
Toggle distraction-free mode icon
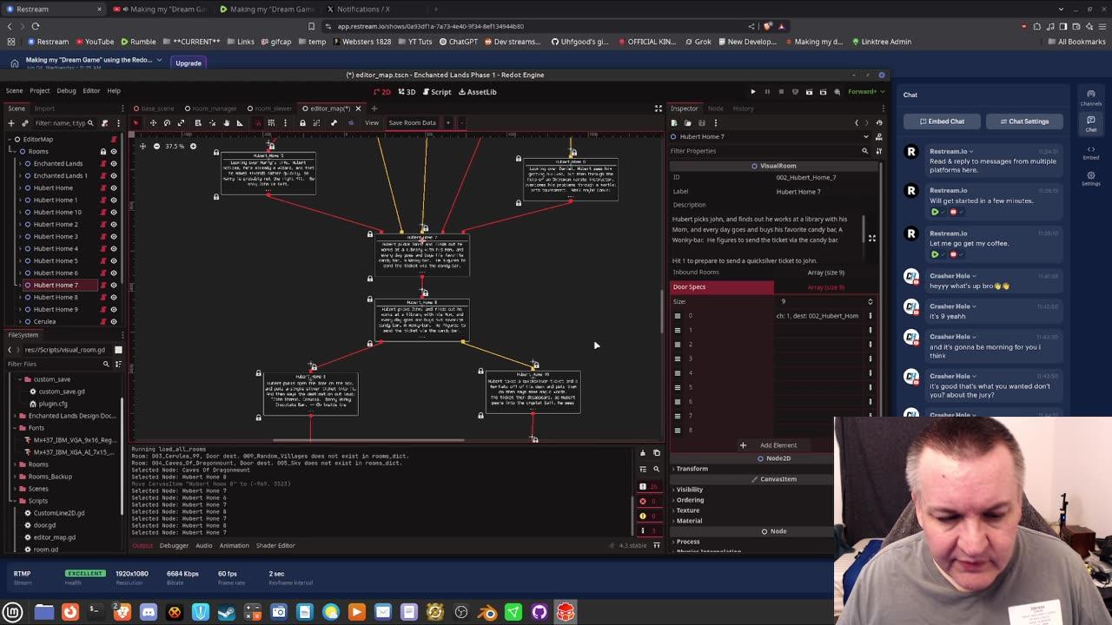coord(658,109)
